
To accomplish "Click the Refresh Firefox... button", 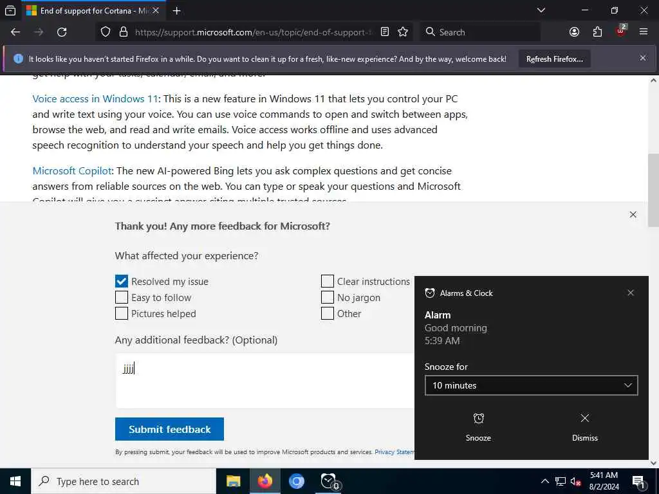I will 554,59.
